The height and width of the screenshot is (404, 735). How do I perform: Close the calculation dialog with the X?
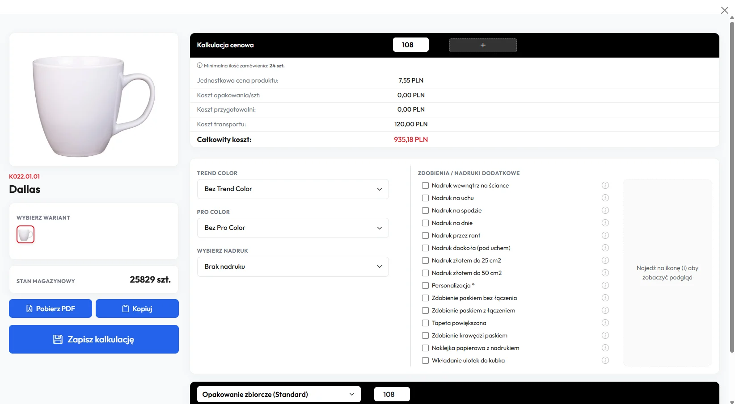[725, 10]
